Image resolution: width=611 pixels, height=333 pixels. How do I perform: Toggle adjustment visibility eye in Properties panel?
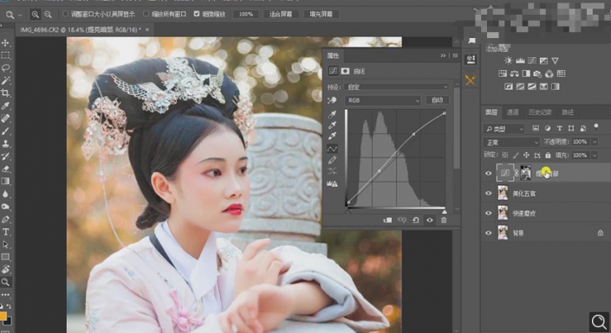pyautogui.click(x=429, y=221)
